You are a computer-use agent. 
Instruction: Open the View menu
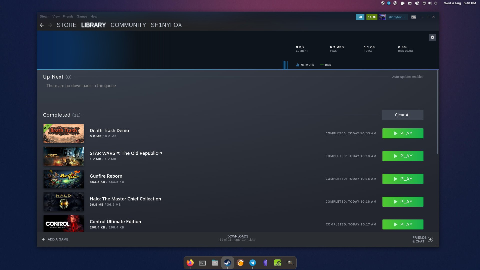pos(56,17)
